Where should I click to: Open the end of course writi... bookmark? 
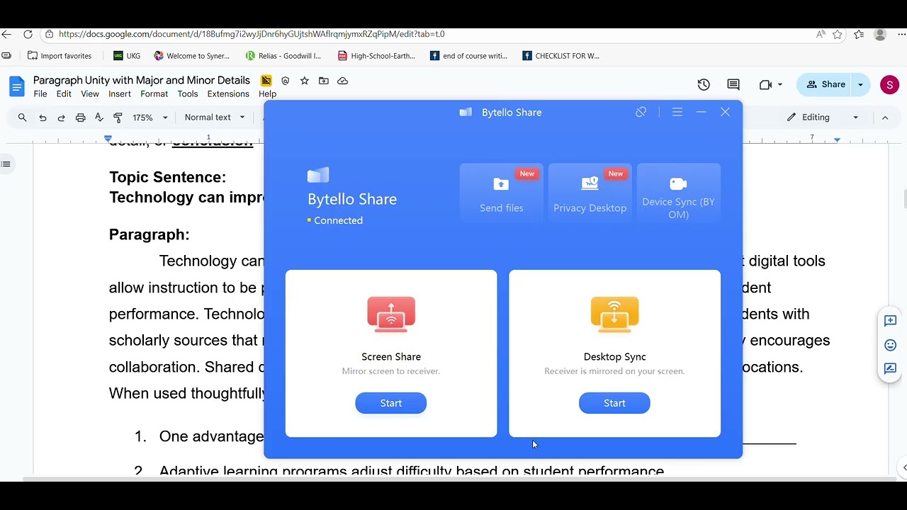tap(469, 56)
